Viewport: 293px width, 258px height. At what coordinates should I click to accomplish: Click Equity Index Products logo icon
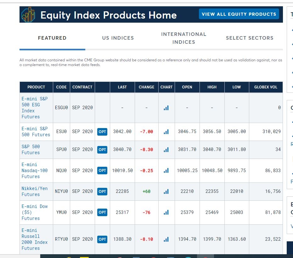click(28, 14)
